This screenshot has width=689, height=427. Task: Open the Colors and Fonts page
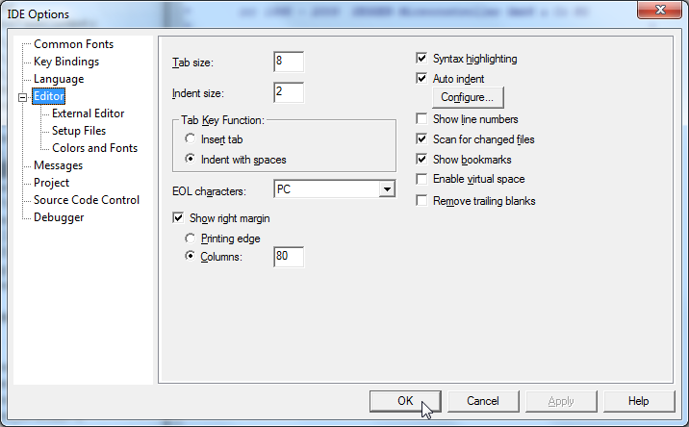pyautogui.click(x=94, y=148)
